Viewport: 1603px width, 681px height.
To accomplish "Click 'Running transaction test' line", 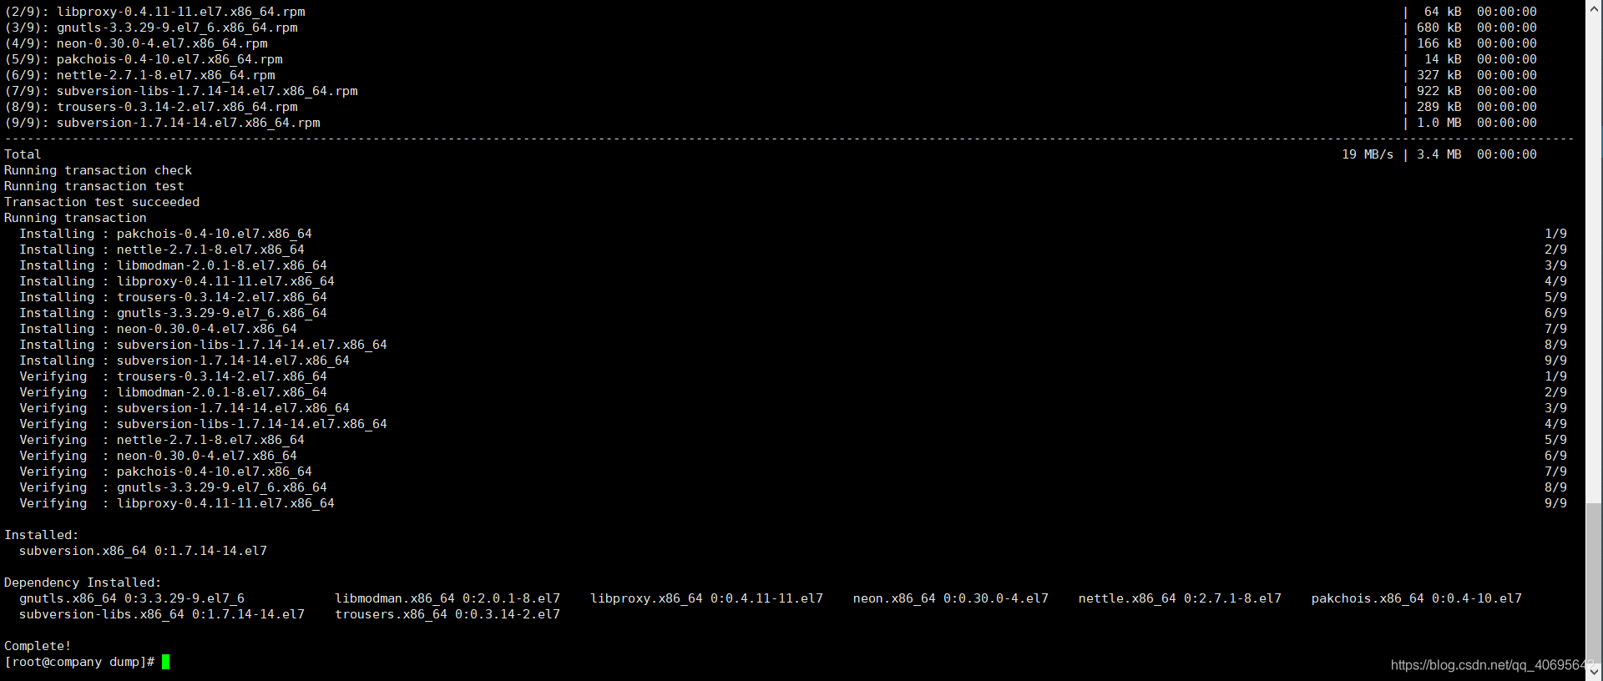I will pyautogui.click(x=94, y=186).
